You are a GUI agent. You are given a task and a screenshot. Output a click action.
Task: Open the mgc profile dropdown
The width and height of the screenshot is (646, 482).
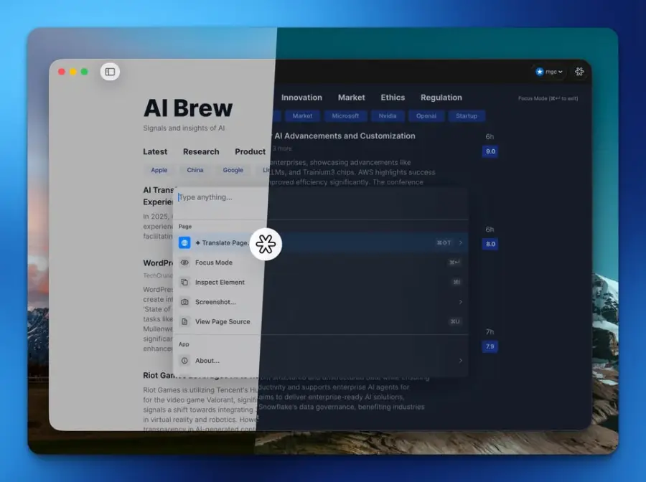(x=549, y=72)
